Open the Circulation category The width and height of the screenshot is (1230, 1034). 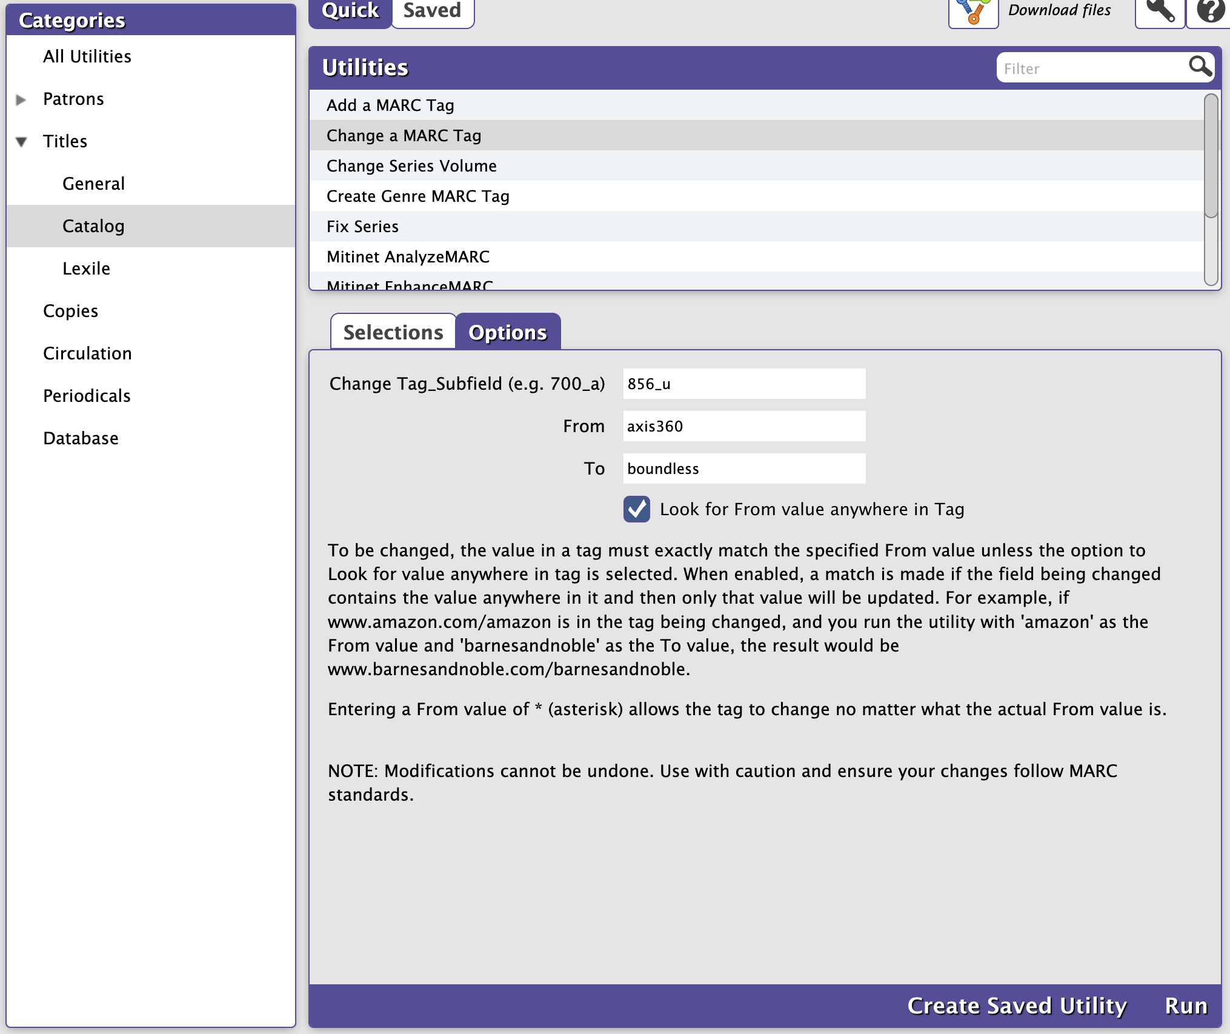click(x=87, y=353)
